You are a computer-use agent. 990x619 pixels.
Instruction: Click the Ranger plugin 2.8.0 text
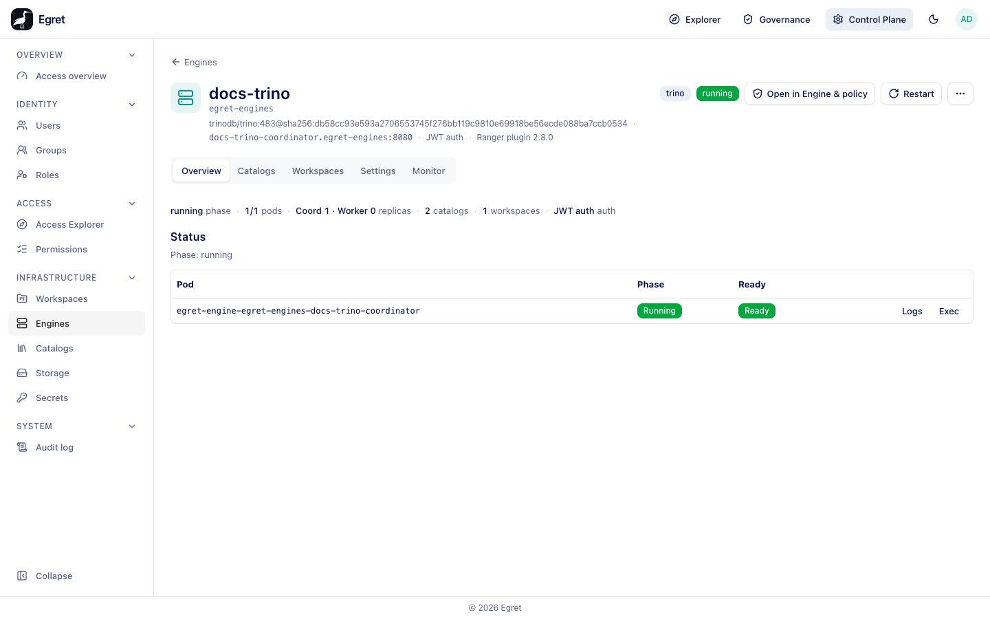[515, 138]
